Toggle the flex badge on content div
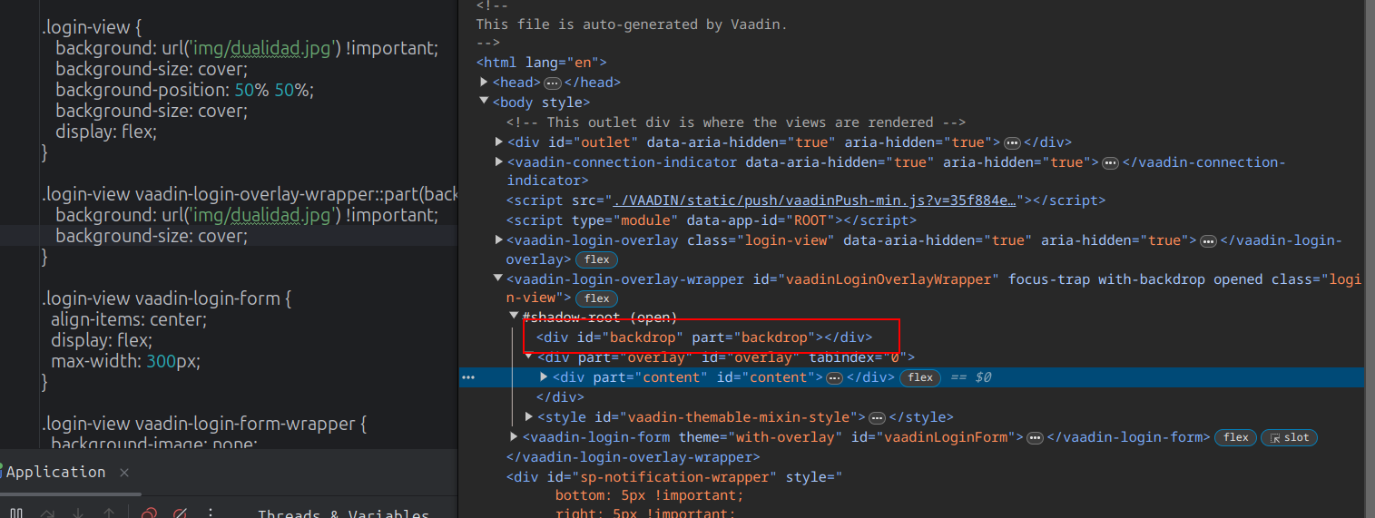This screenshot has height=518, width=1375. tap(920, 377)
